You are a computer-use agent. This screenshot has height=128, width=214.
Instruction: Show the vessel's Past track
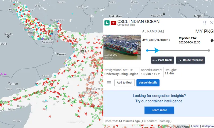pyautogui.click(x=162, y=60)
